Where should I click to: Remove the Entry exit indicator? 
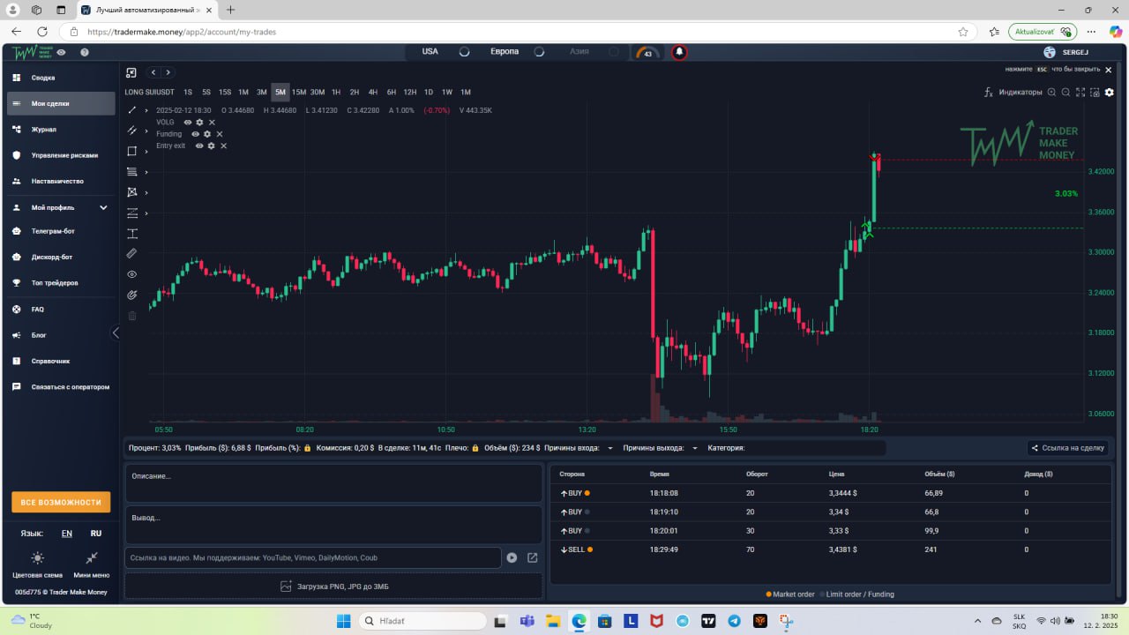click(223, 146)
